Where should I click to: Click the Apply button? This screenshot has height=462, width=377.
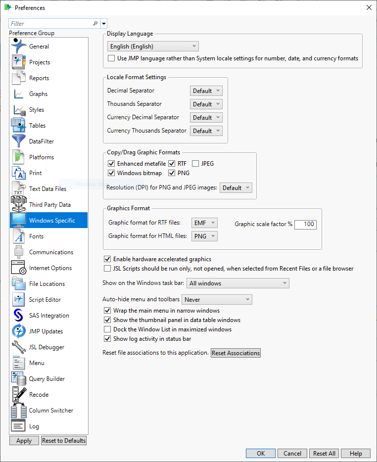[x=24, y=441]
